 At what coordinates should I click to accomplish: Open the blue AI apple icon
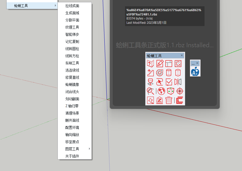(x=195, y=72)
